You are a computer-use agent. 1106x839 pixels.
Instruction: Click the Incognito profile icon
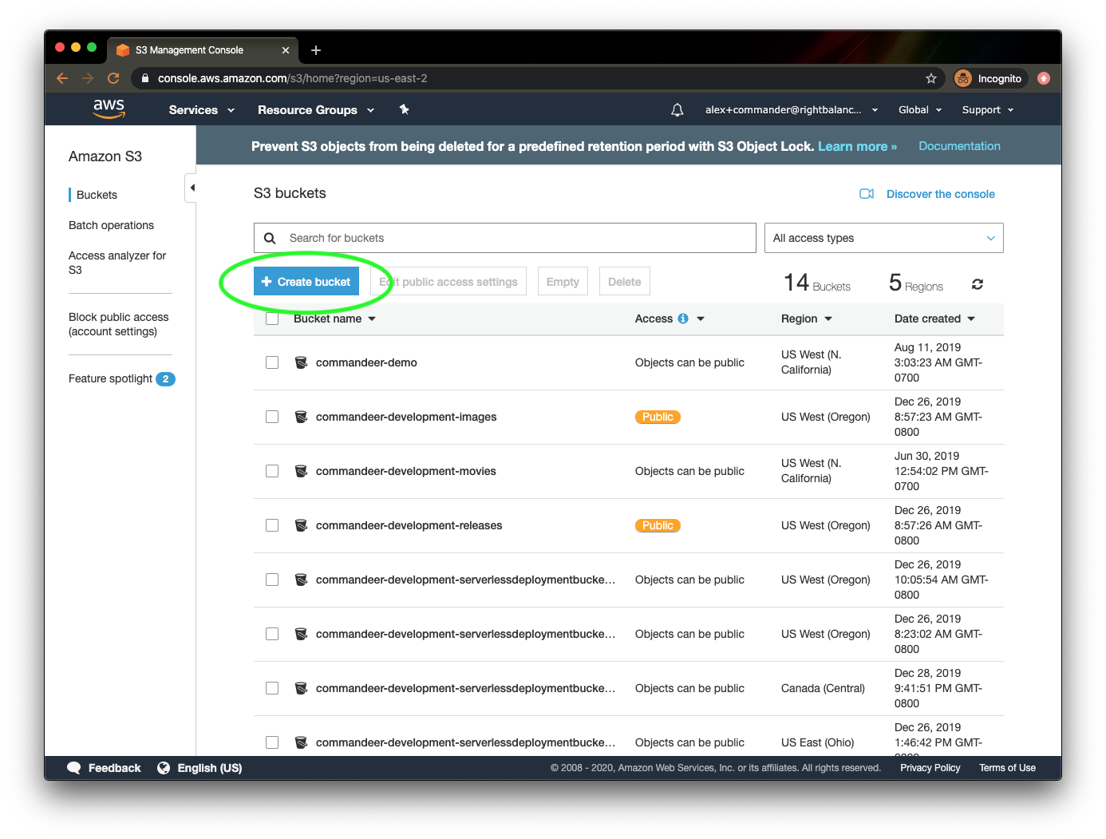pyautogui.click(x=963, y=78)
